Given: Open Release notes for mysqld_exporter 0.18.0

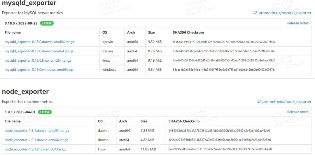Looking at the screenshot, I should [x=298, y=23].
